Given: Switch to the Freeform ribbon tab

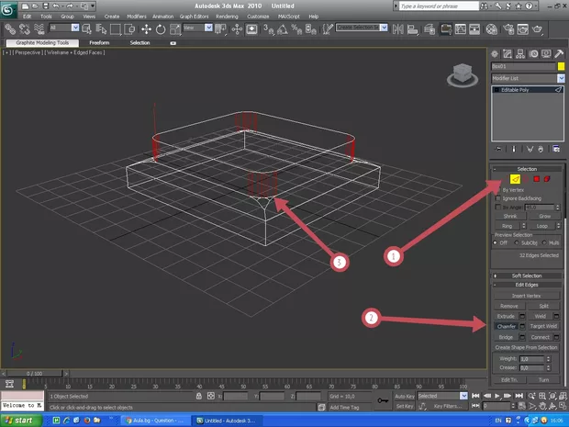Looking at the screenshot, I should coord(97,43).
